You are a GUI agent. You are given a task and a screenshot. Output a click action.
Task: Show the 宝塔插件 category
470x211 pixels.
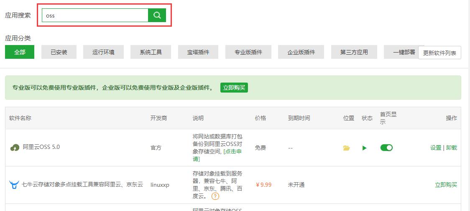coord(198,52)
